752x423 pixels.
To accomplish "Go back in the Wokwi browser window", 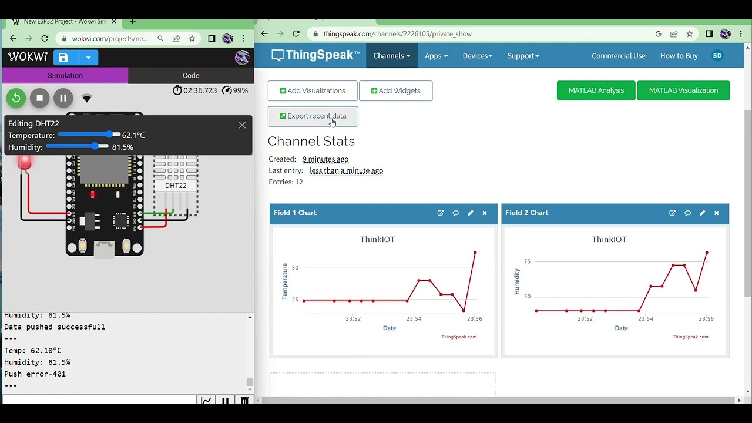I will pyautogui.click(x=13, y=39).
